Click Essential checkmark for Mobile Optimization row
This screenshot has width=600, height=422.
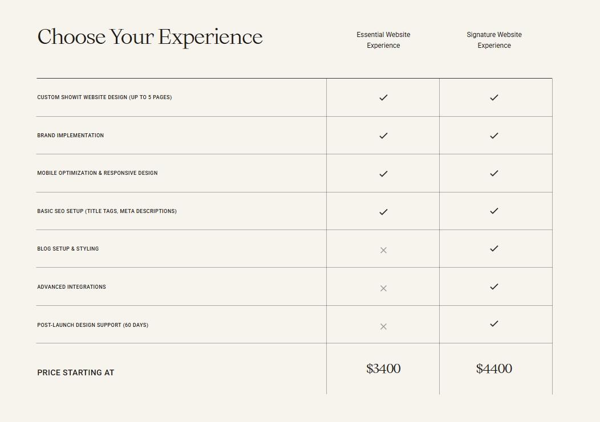pos(383,174)
